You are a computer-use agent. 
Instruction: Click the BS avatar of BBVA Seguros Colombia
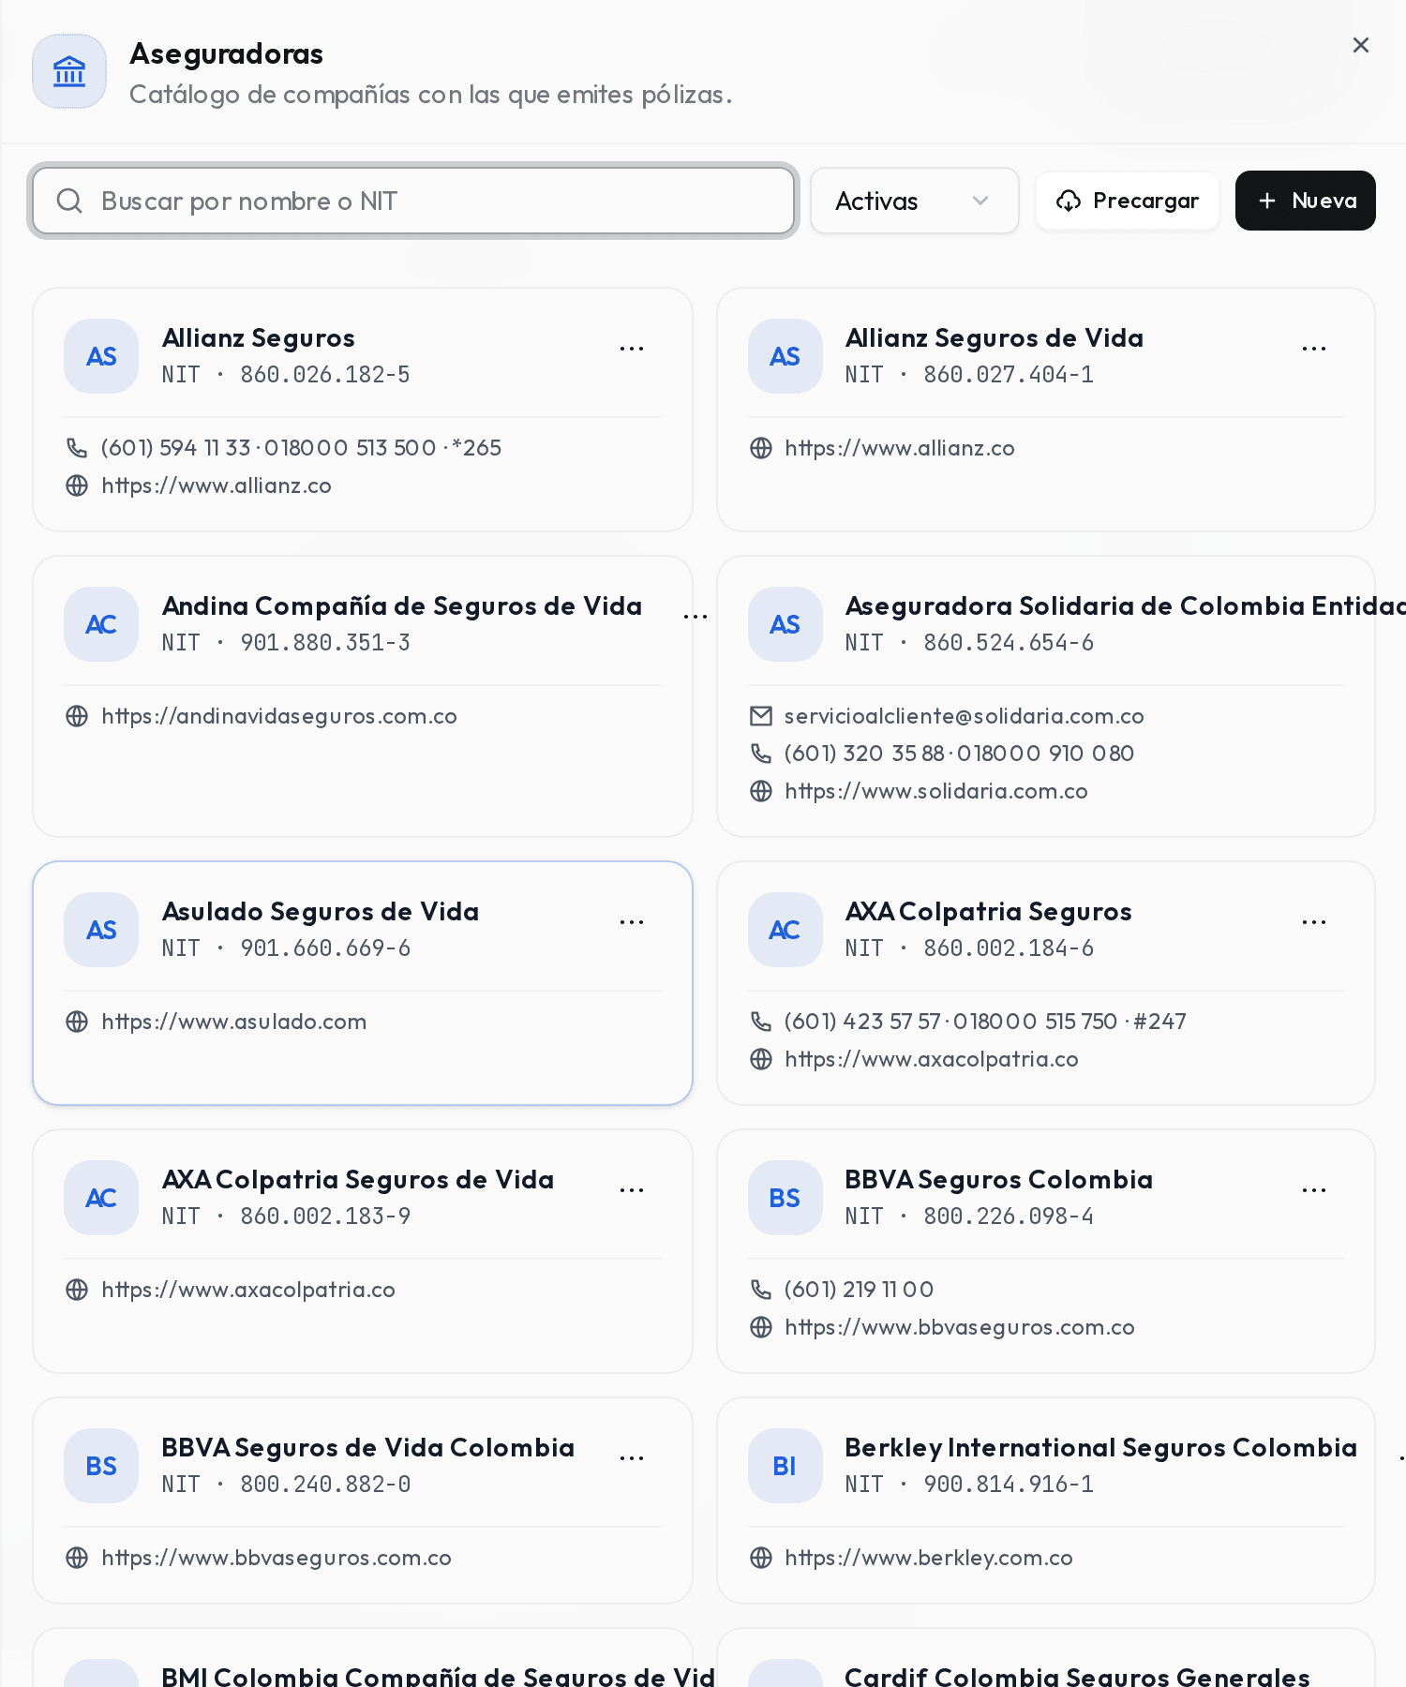coord(785,1198)
